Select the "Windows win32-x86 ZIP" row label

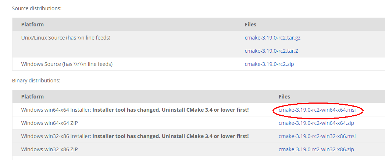coord(49,149)
